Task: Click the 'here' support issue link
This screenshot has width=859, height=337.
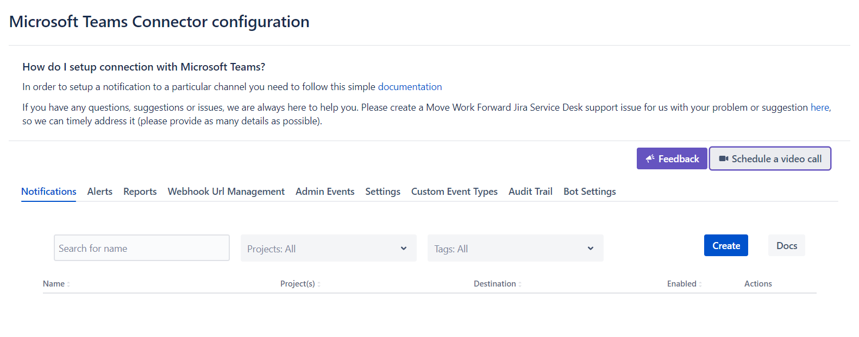Action: (820, 107)
